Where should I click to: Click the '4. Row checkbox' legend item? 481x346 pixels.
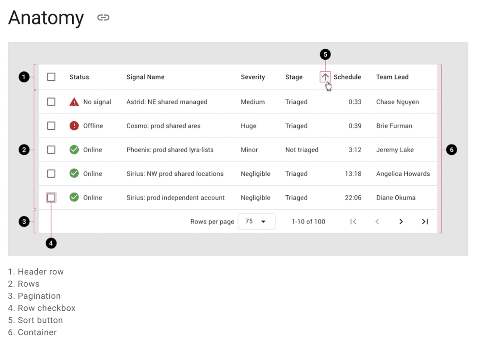click(42, 308)
